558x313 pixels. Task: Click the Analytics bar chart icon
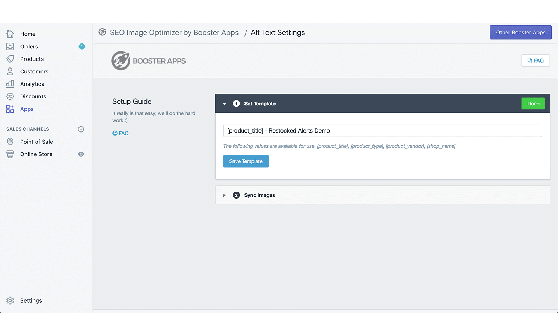[x=10, y=84]
